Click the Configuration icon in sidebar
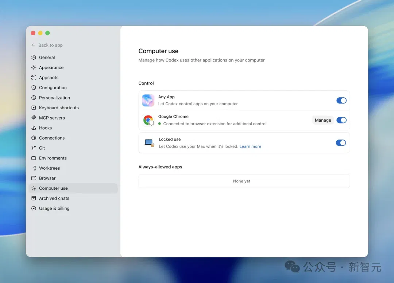The image size is (394, 283). pyautogui.click(x=34, y=87)
